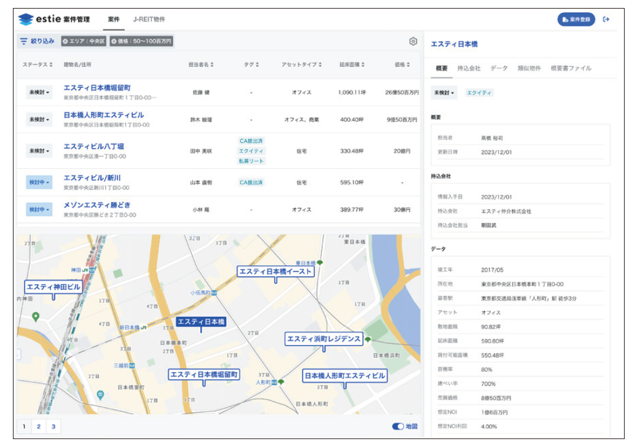Open table settings gear icon

click(x=413, y=42)
